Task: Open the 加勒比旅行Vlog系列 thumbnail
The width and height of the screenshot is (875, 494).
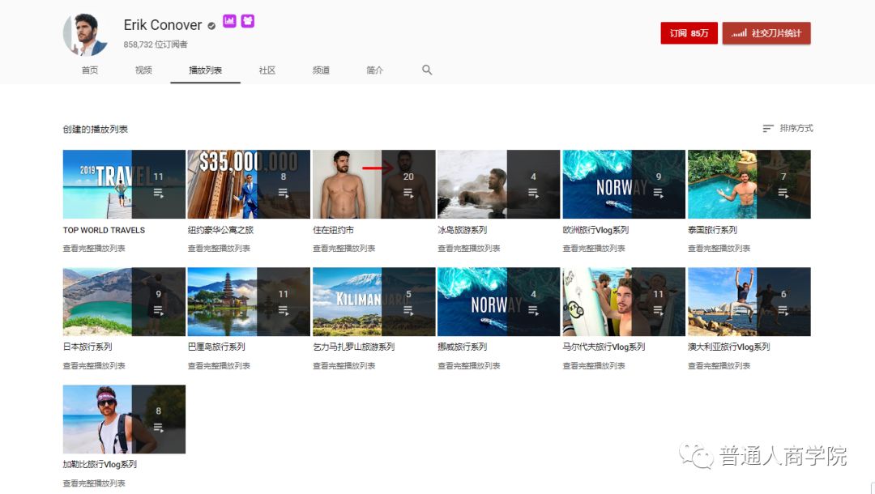Action: 124,419
